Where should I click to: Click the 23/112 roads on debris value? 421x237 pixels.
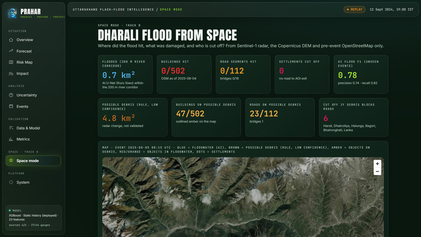[x=264, y=114]
